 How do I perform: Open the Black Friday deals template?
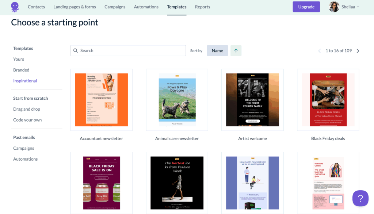click(328, 100)
